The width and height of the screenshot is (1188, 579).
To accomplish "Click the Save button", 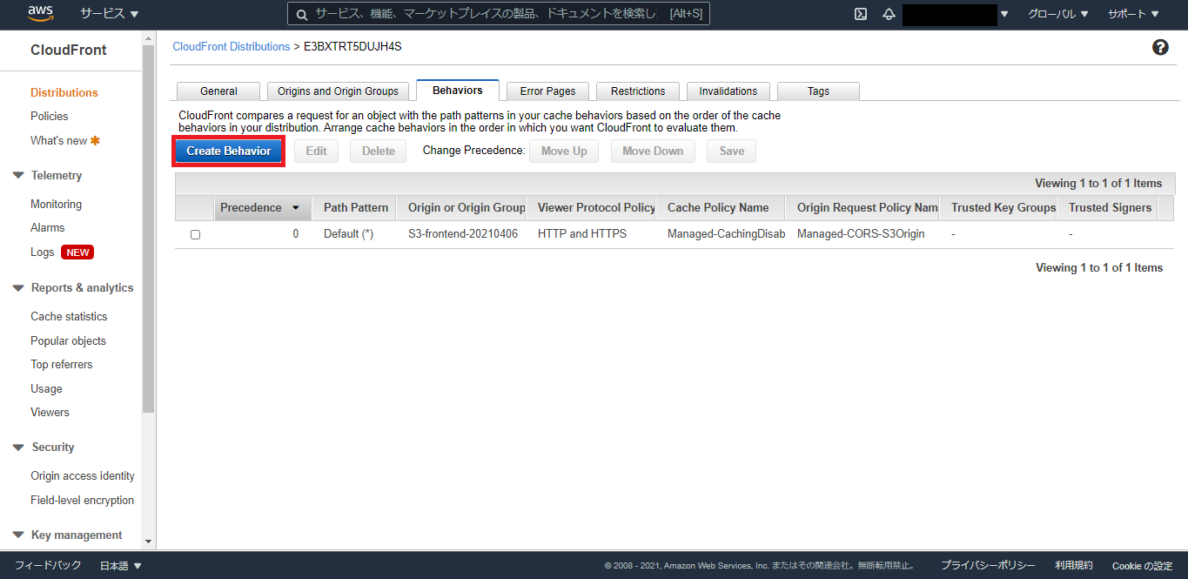I will [732, 151].
